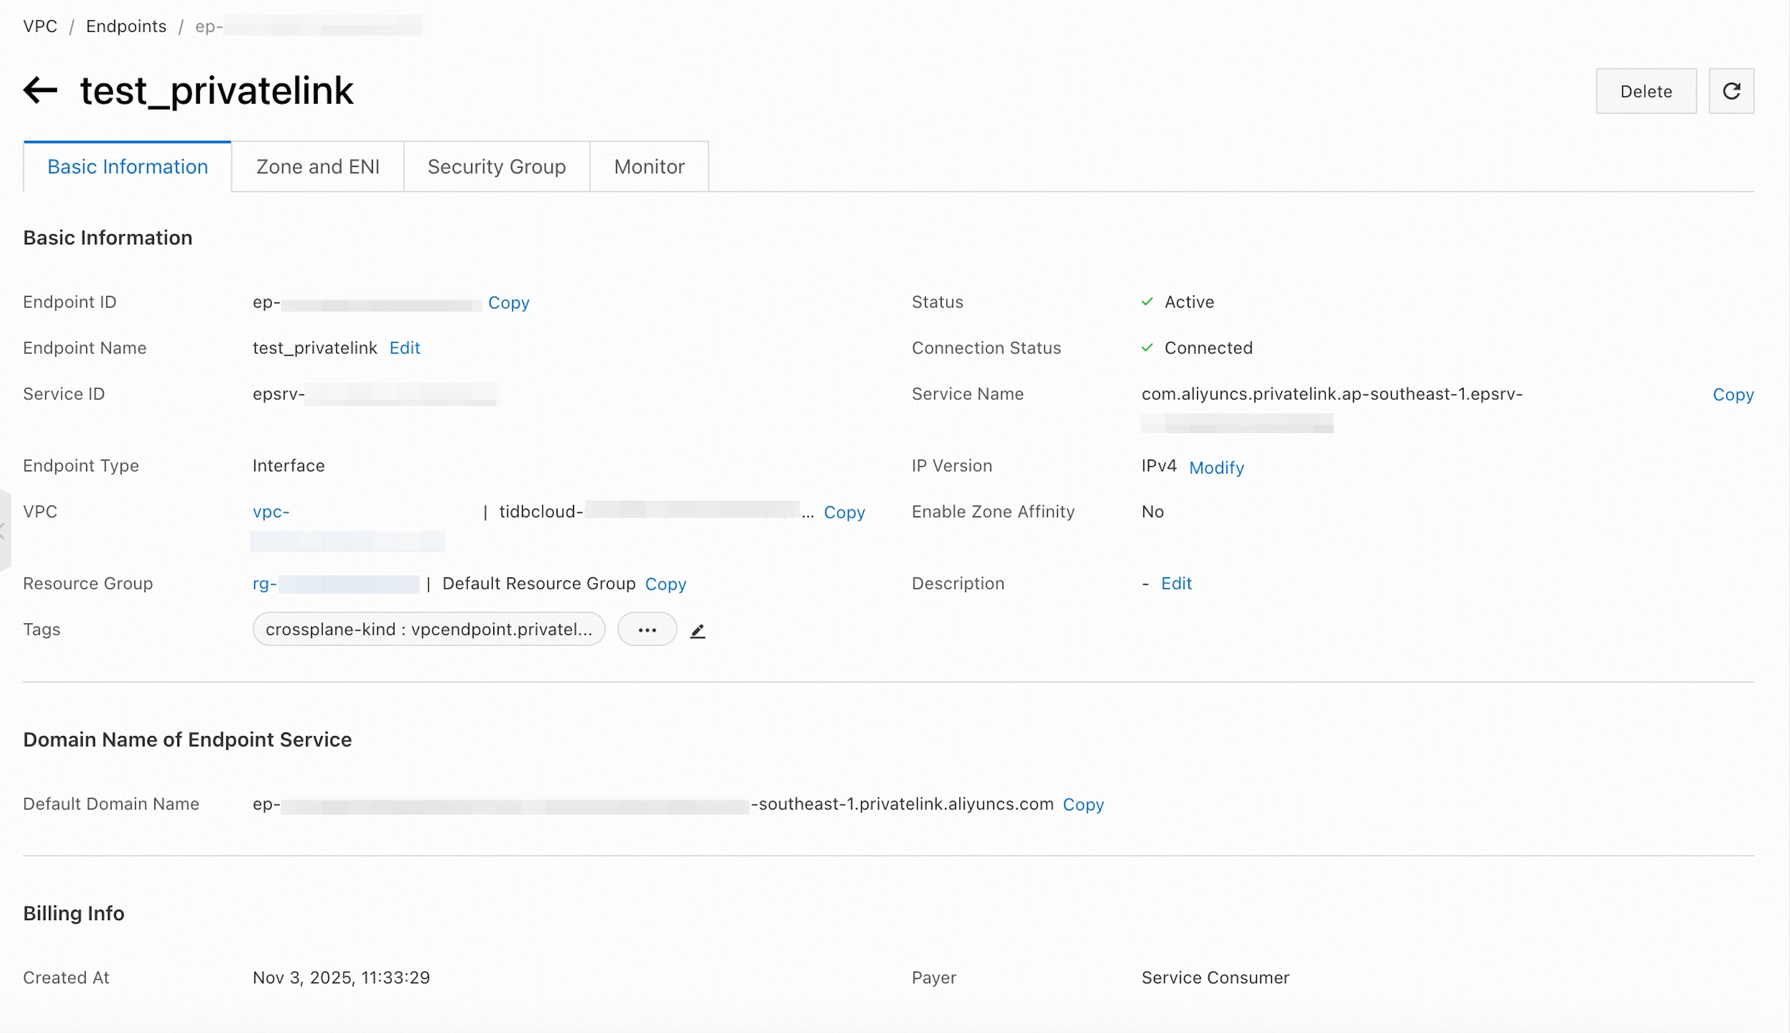
Task: Open the Security Group tab
Action: click(x=496, y=166)
